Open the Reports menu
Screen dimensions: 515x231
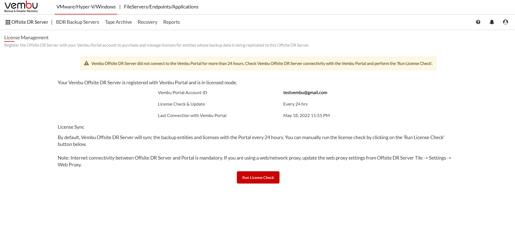coord(171,22)
